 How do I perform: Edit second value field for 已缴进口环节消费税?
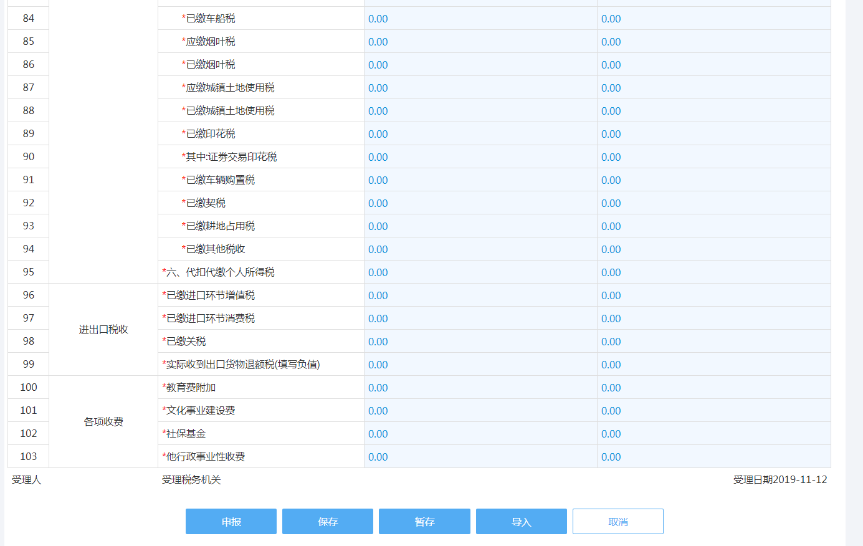click(713, 318)
